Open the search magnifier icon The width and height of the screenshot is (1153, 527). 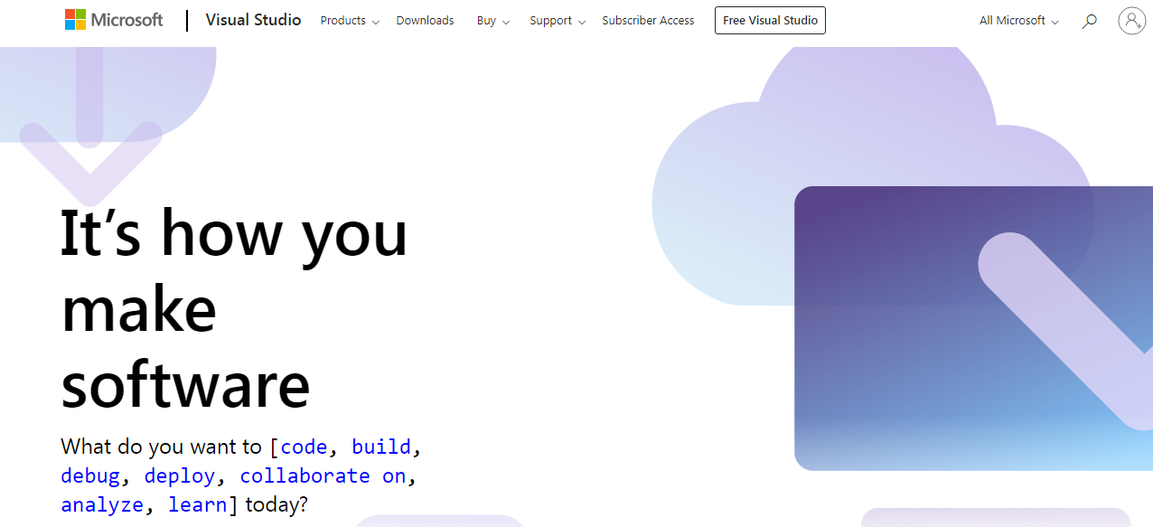(1090, 21)
